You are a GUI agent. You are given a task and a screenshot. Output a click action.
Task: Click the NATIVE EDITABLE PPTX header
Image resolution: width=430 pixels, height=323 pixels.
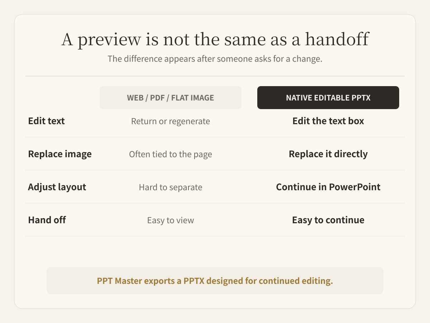[x=328, y=98]
